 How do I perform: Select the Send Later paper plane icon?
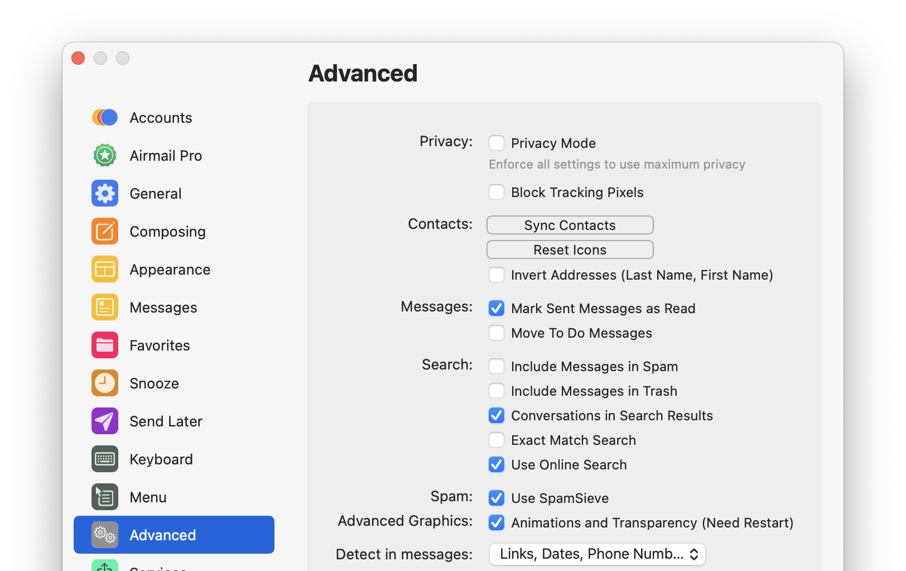point(105,421)
